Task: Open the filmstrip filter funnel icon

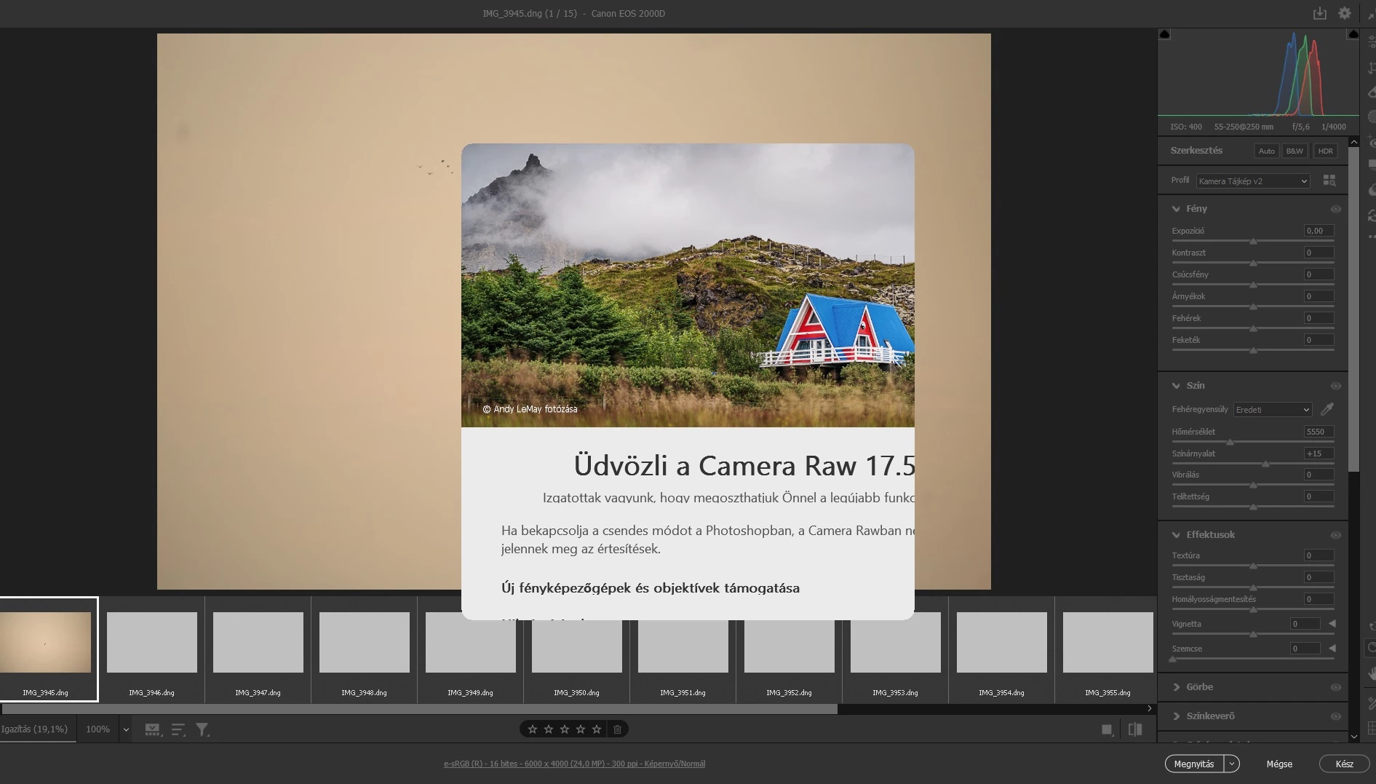Action: coord(202,729)
